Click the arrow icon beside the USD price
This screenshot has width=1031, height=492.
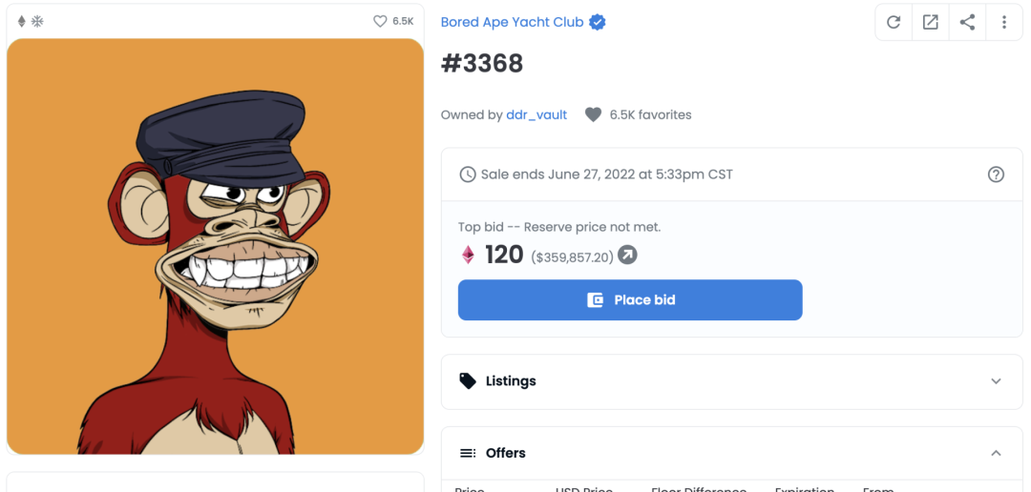[627, 255]
